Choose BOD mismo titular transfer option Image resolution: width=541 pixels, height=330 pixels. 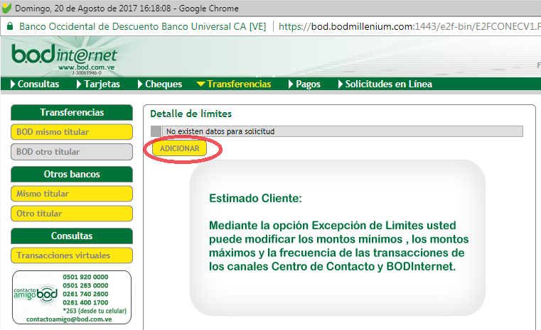(x=72, y=132)
